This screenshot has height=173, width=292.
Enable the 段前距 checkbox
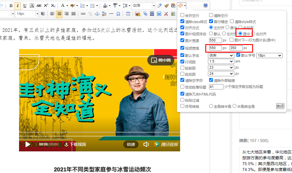182,68
